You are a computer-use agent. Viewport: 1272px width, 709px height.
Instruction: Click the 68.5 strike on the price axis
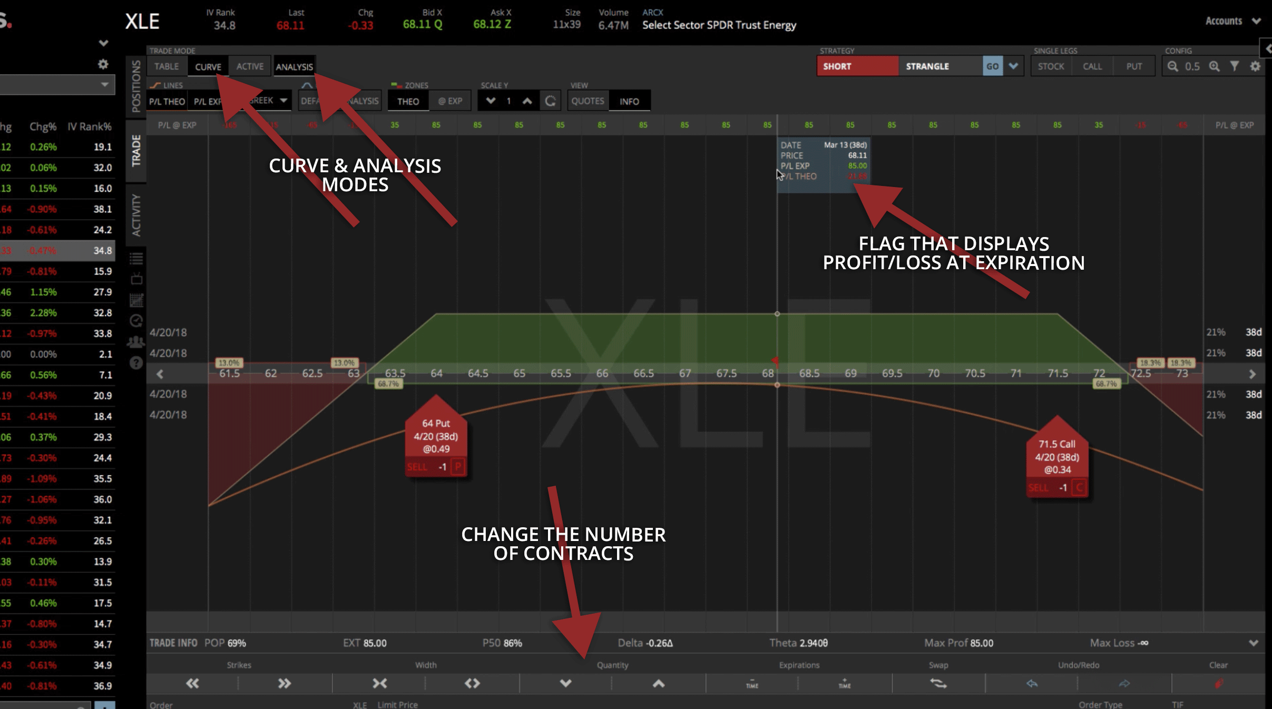[x=809, y=373]
